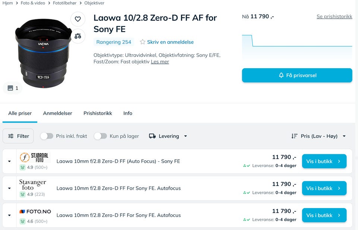Image resolution: width=358 pixels, height=230 pixels.
Task: Click the Stjørdal Foto store logo
Action: (x=34, y=157)
